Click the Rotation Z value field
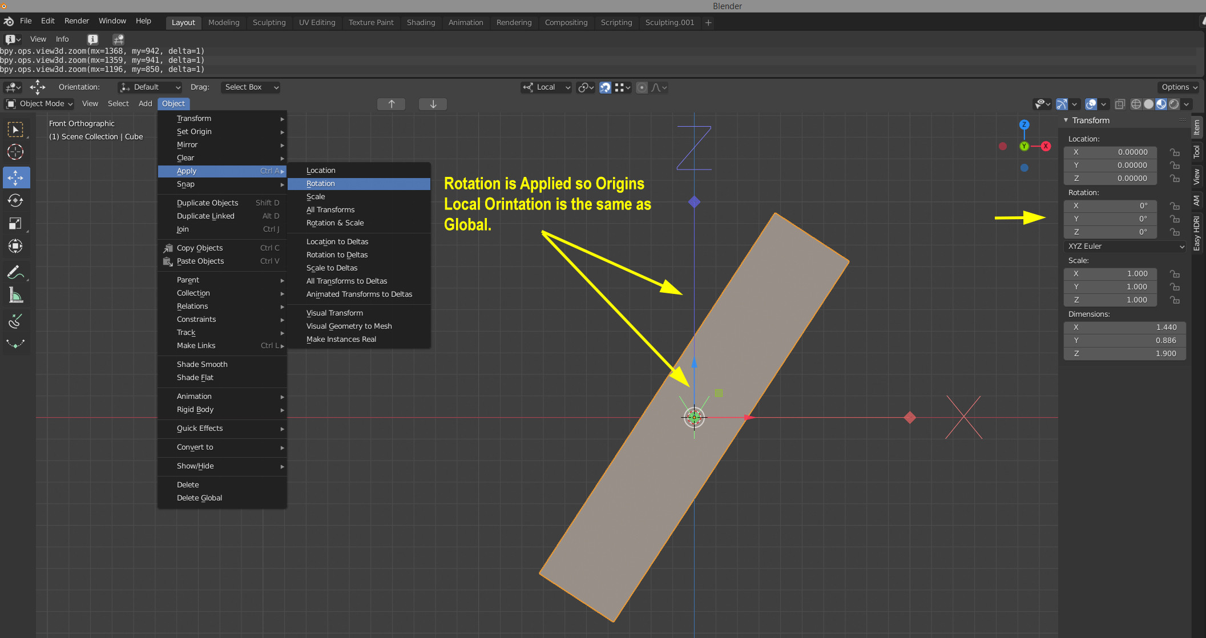 1110,232
